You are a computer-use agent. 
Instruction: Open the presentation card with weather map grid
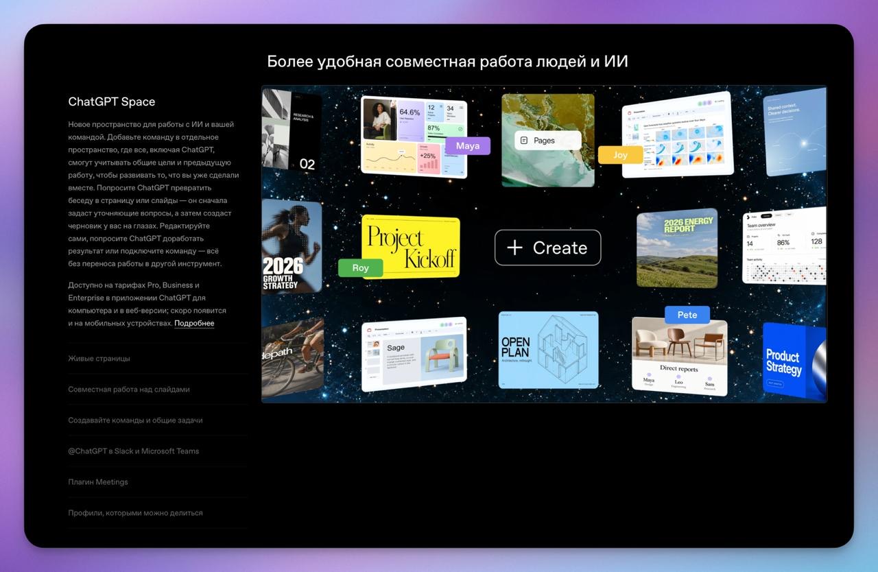pyautogui.click(x=678, y=134)
